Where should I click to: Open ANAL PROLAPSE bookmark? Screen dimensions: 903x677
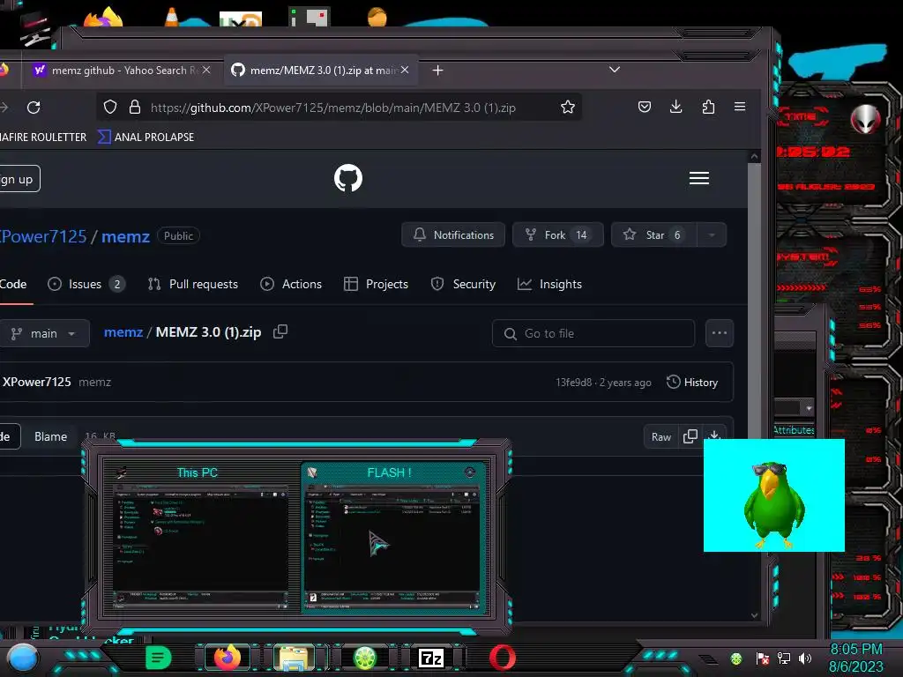tap(146, 137)
